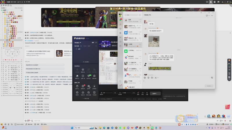Screen dimensions: 232x130
Task: Open the music note accompaniment control in bottom bar
Action: pos(29,124)
